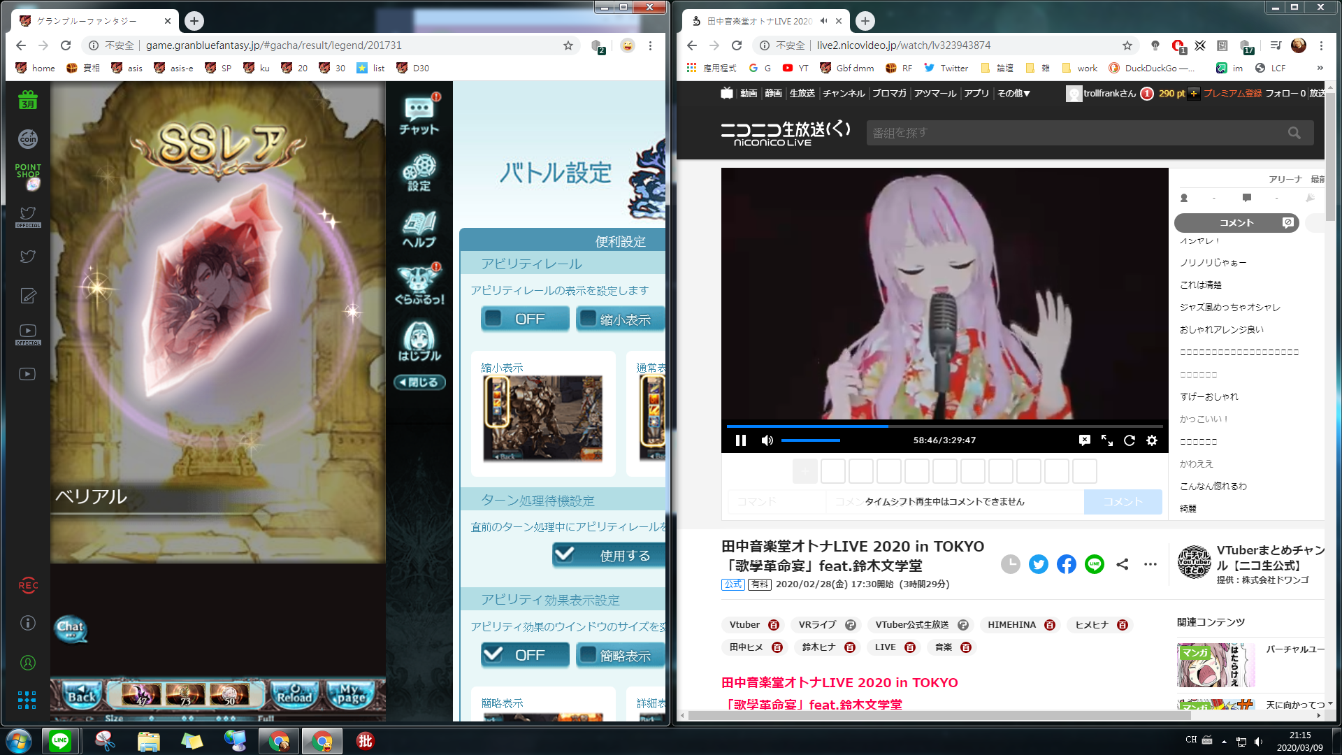Mute the Niconico video volume icon
This screenshot has height=755, width=1342.
pyautogui.click(x=767, y=440)
